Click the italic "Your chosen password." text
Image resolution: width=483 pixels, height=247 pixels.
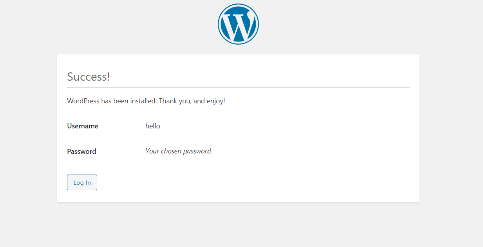tap(179, 151)
